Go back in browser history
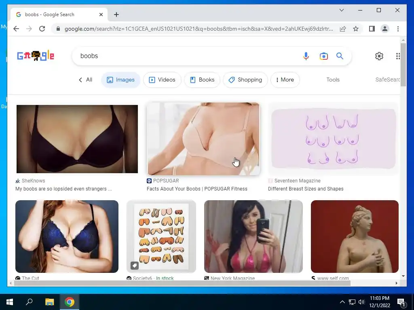414x310 pixels. click(16, 29)
